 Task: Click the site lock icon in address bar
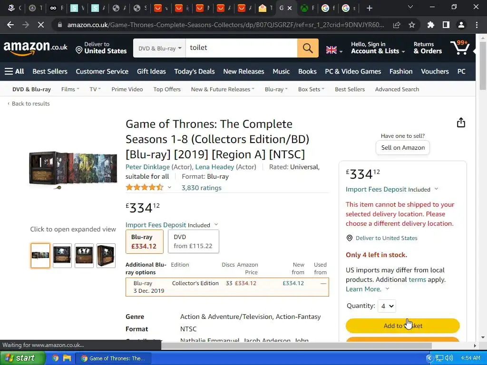[60, 25]
